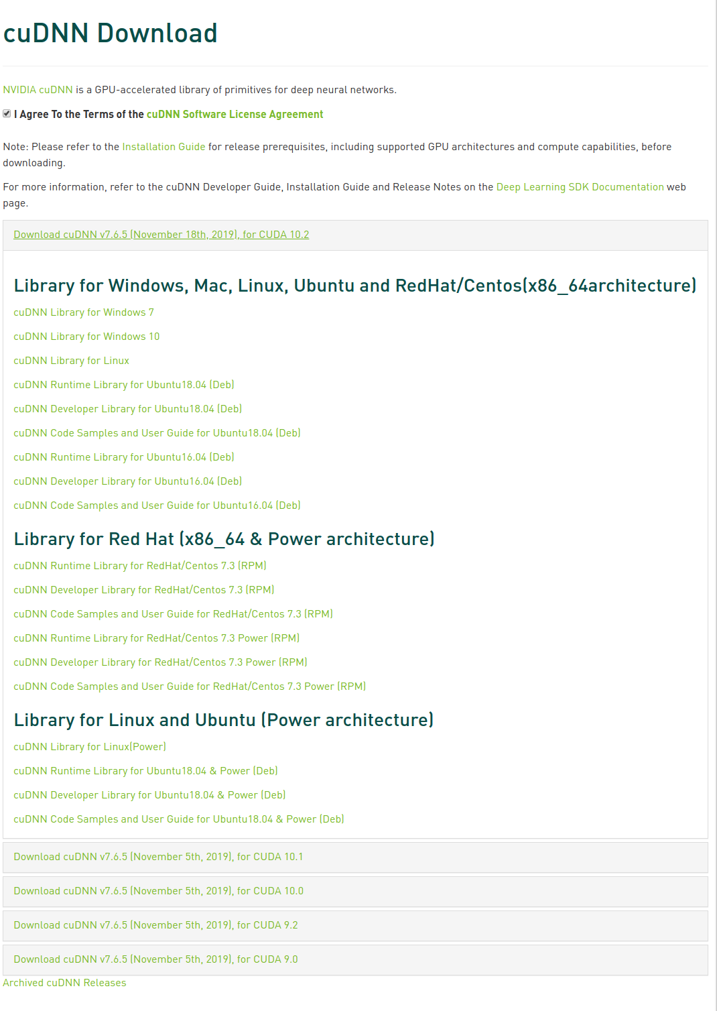Screen dimensions: 717x1011
Task: Open the NVIDIA cuDNN link
Action: (x=38, y=90)
